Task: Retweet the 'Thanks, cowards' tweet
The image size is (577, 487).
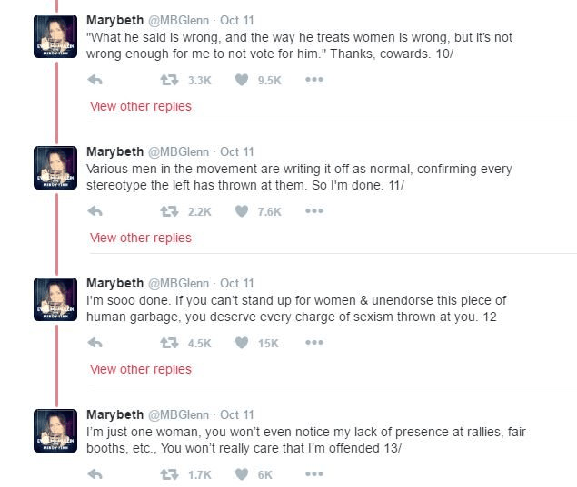Action: point(167,80)
